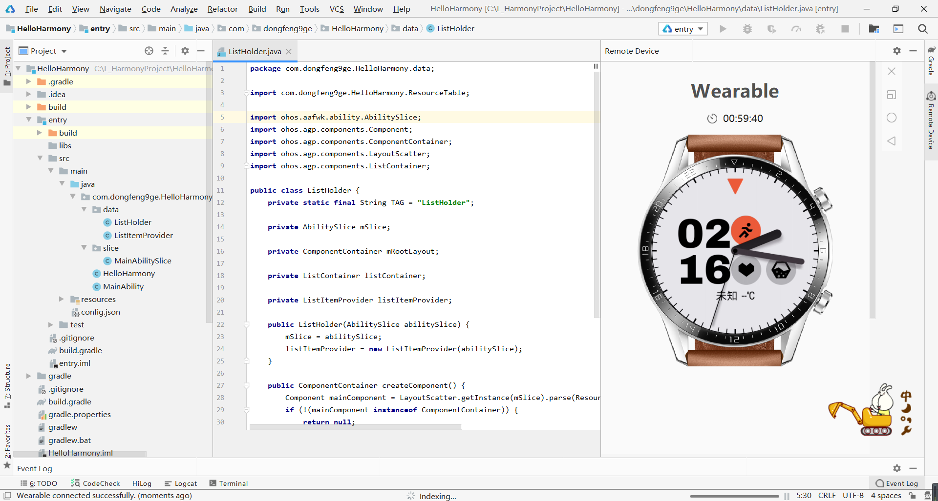Start debugging with the bug icon
Viewport: 938px width, 501px height.
747,29
